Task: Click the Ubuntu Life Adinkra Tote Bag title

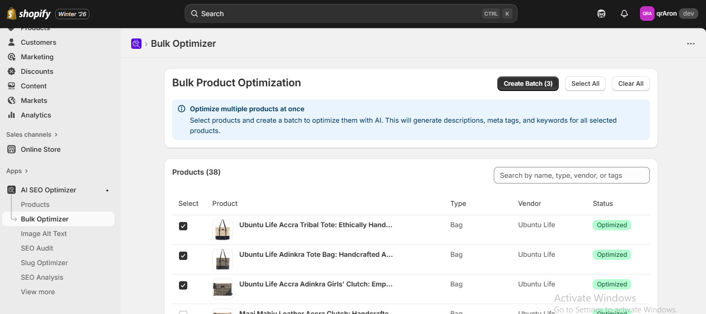Action: pos(316,255)
